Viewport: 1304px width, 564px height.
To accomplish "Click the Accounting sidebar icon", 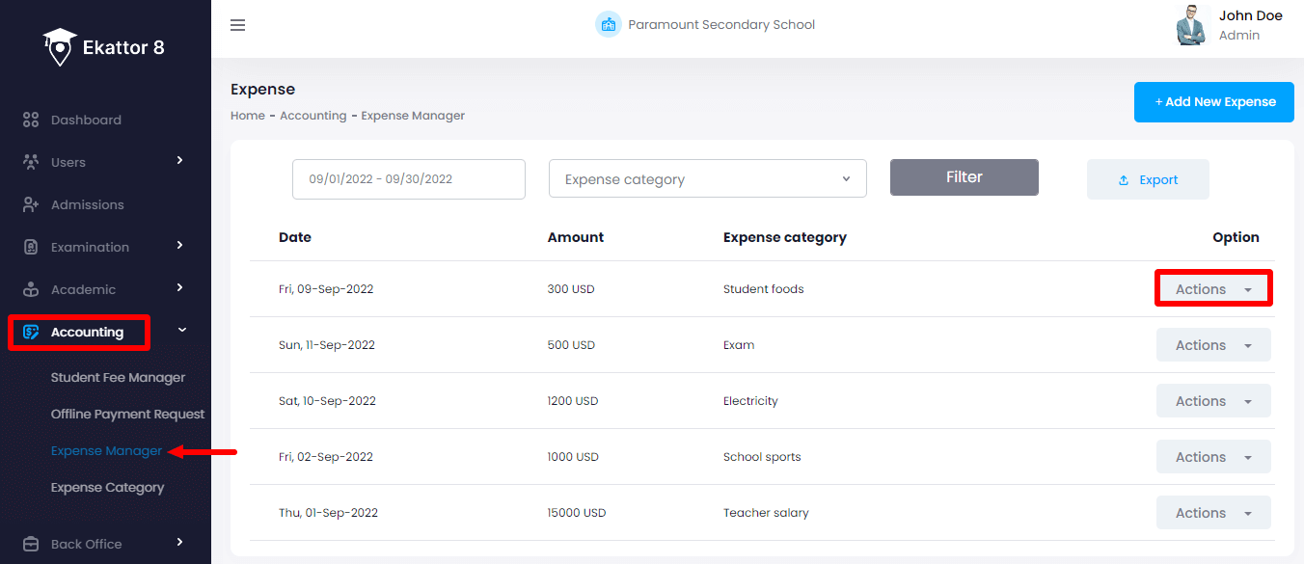I will [x=31, y=332].
